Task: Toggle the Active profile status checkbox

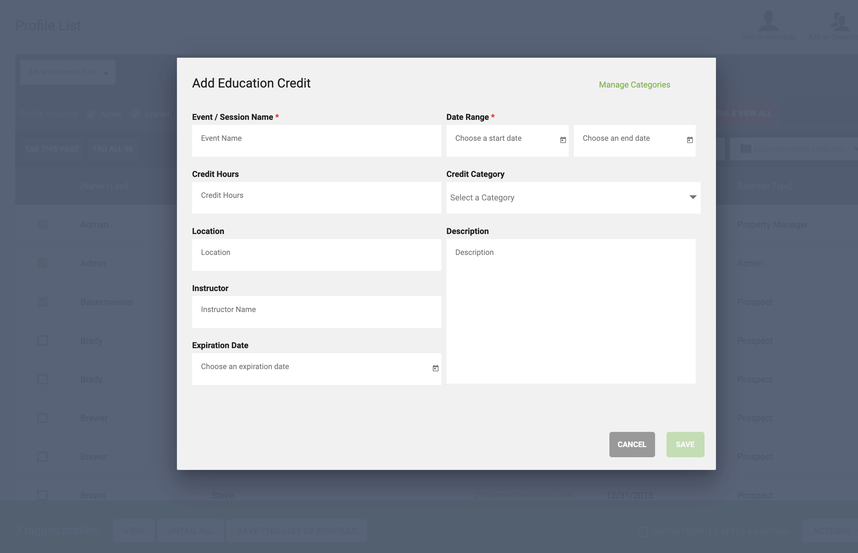Action: coord(91,114)
